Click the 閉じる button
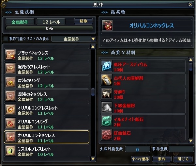 pos(183,159)
